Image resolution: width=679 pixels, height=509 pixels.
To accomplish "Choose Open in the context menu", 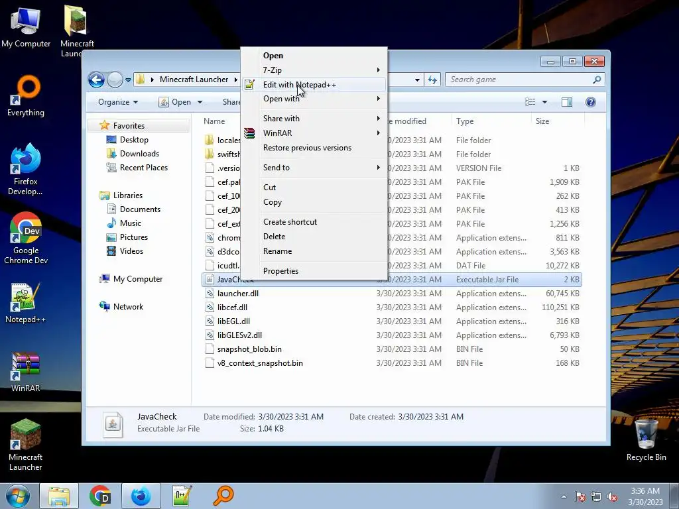I will coord(314,56).
